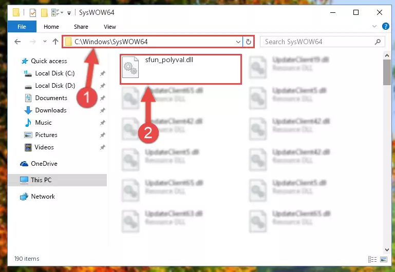Click the New folder quick access icon
The image size is (395, 272).
(x=44, y=13)
